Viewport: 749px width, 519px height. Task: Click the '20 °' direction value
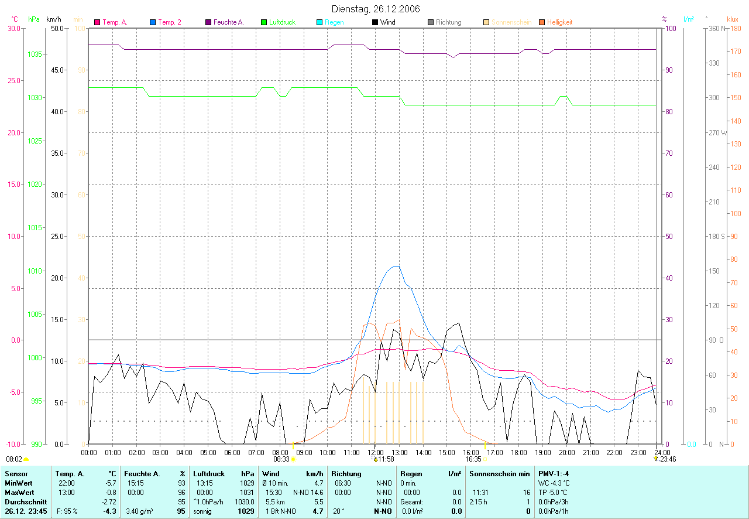point(339,511)
